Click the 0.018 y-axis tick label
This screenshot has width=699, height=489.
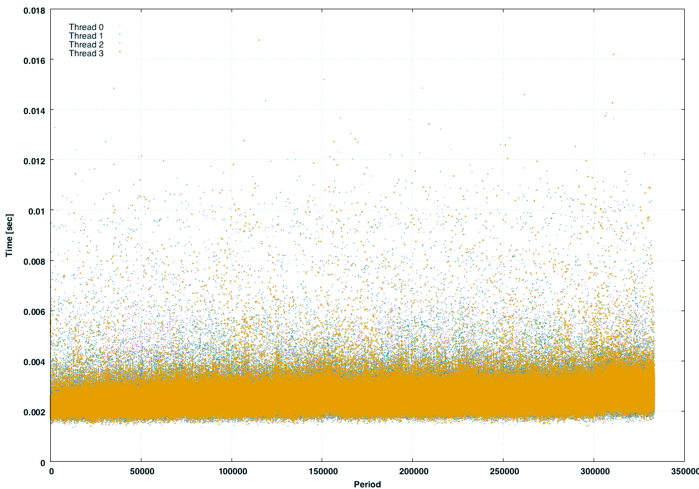pos(34,9)
